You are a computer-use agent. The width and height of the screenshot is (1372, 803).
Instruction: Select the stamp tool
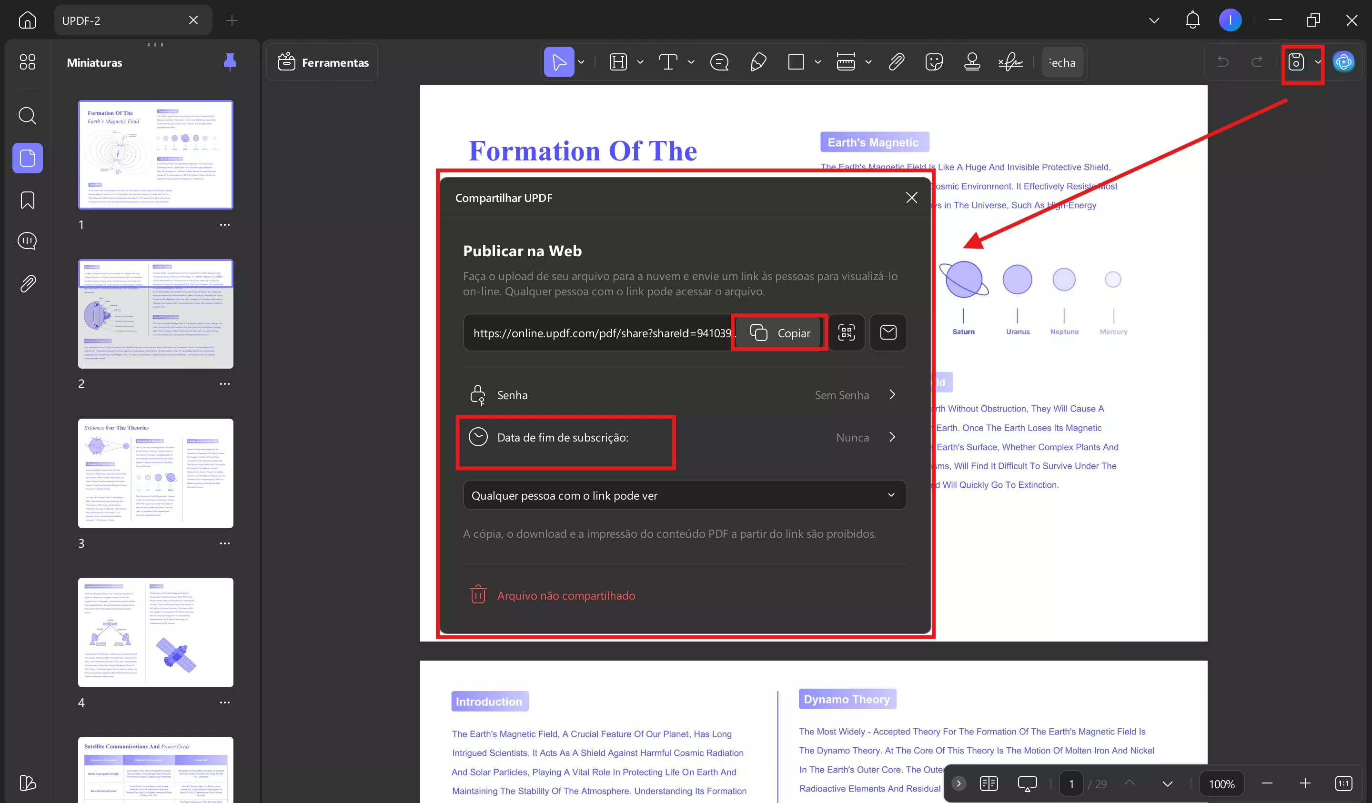[972, 62]
